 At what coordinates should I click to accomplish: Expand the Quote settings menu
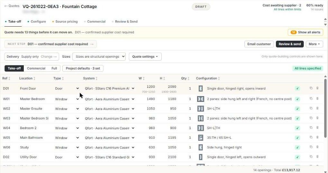point(145,56)
